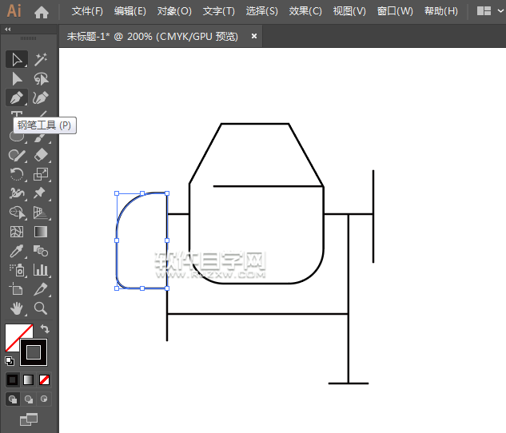506x433 pixels.
Task: Activate the Direct Selection tool
Action: (x=17, y=78)
